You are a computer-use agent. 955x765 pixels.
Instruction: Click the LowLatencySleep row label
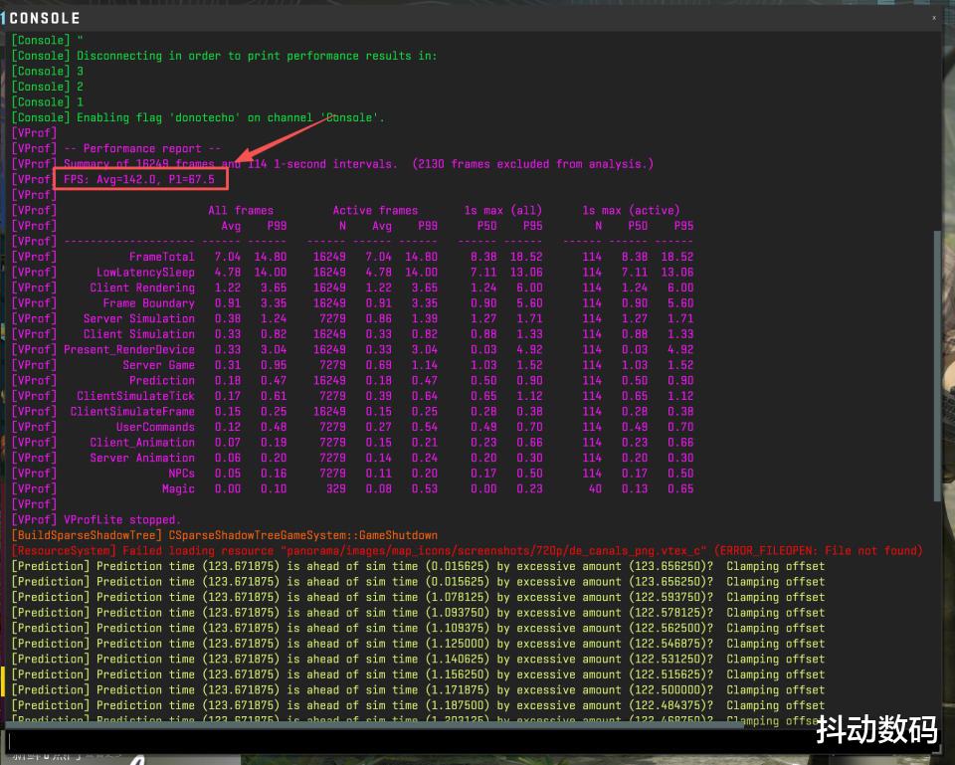click(145, 273)
